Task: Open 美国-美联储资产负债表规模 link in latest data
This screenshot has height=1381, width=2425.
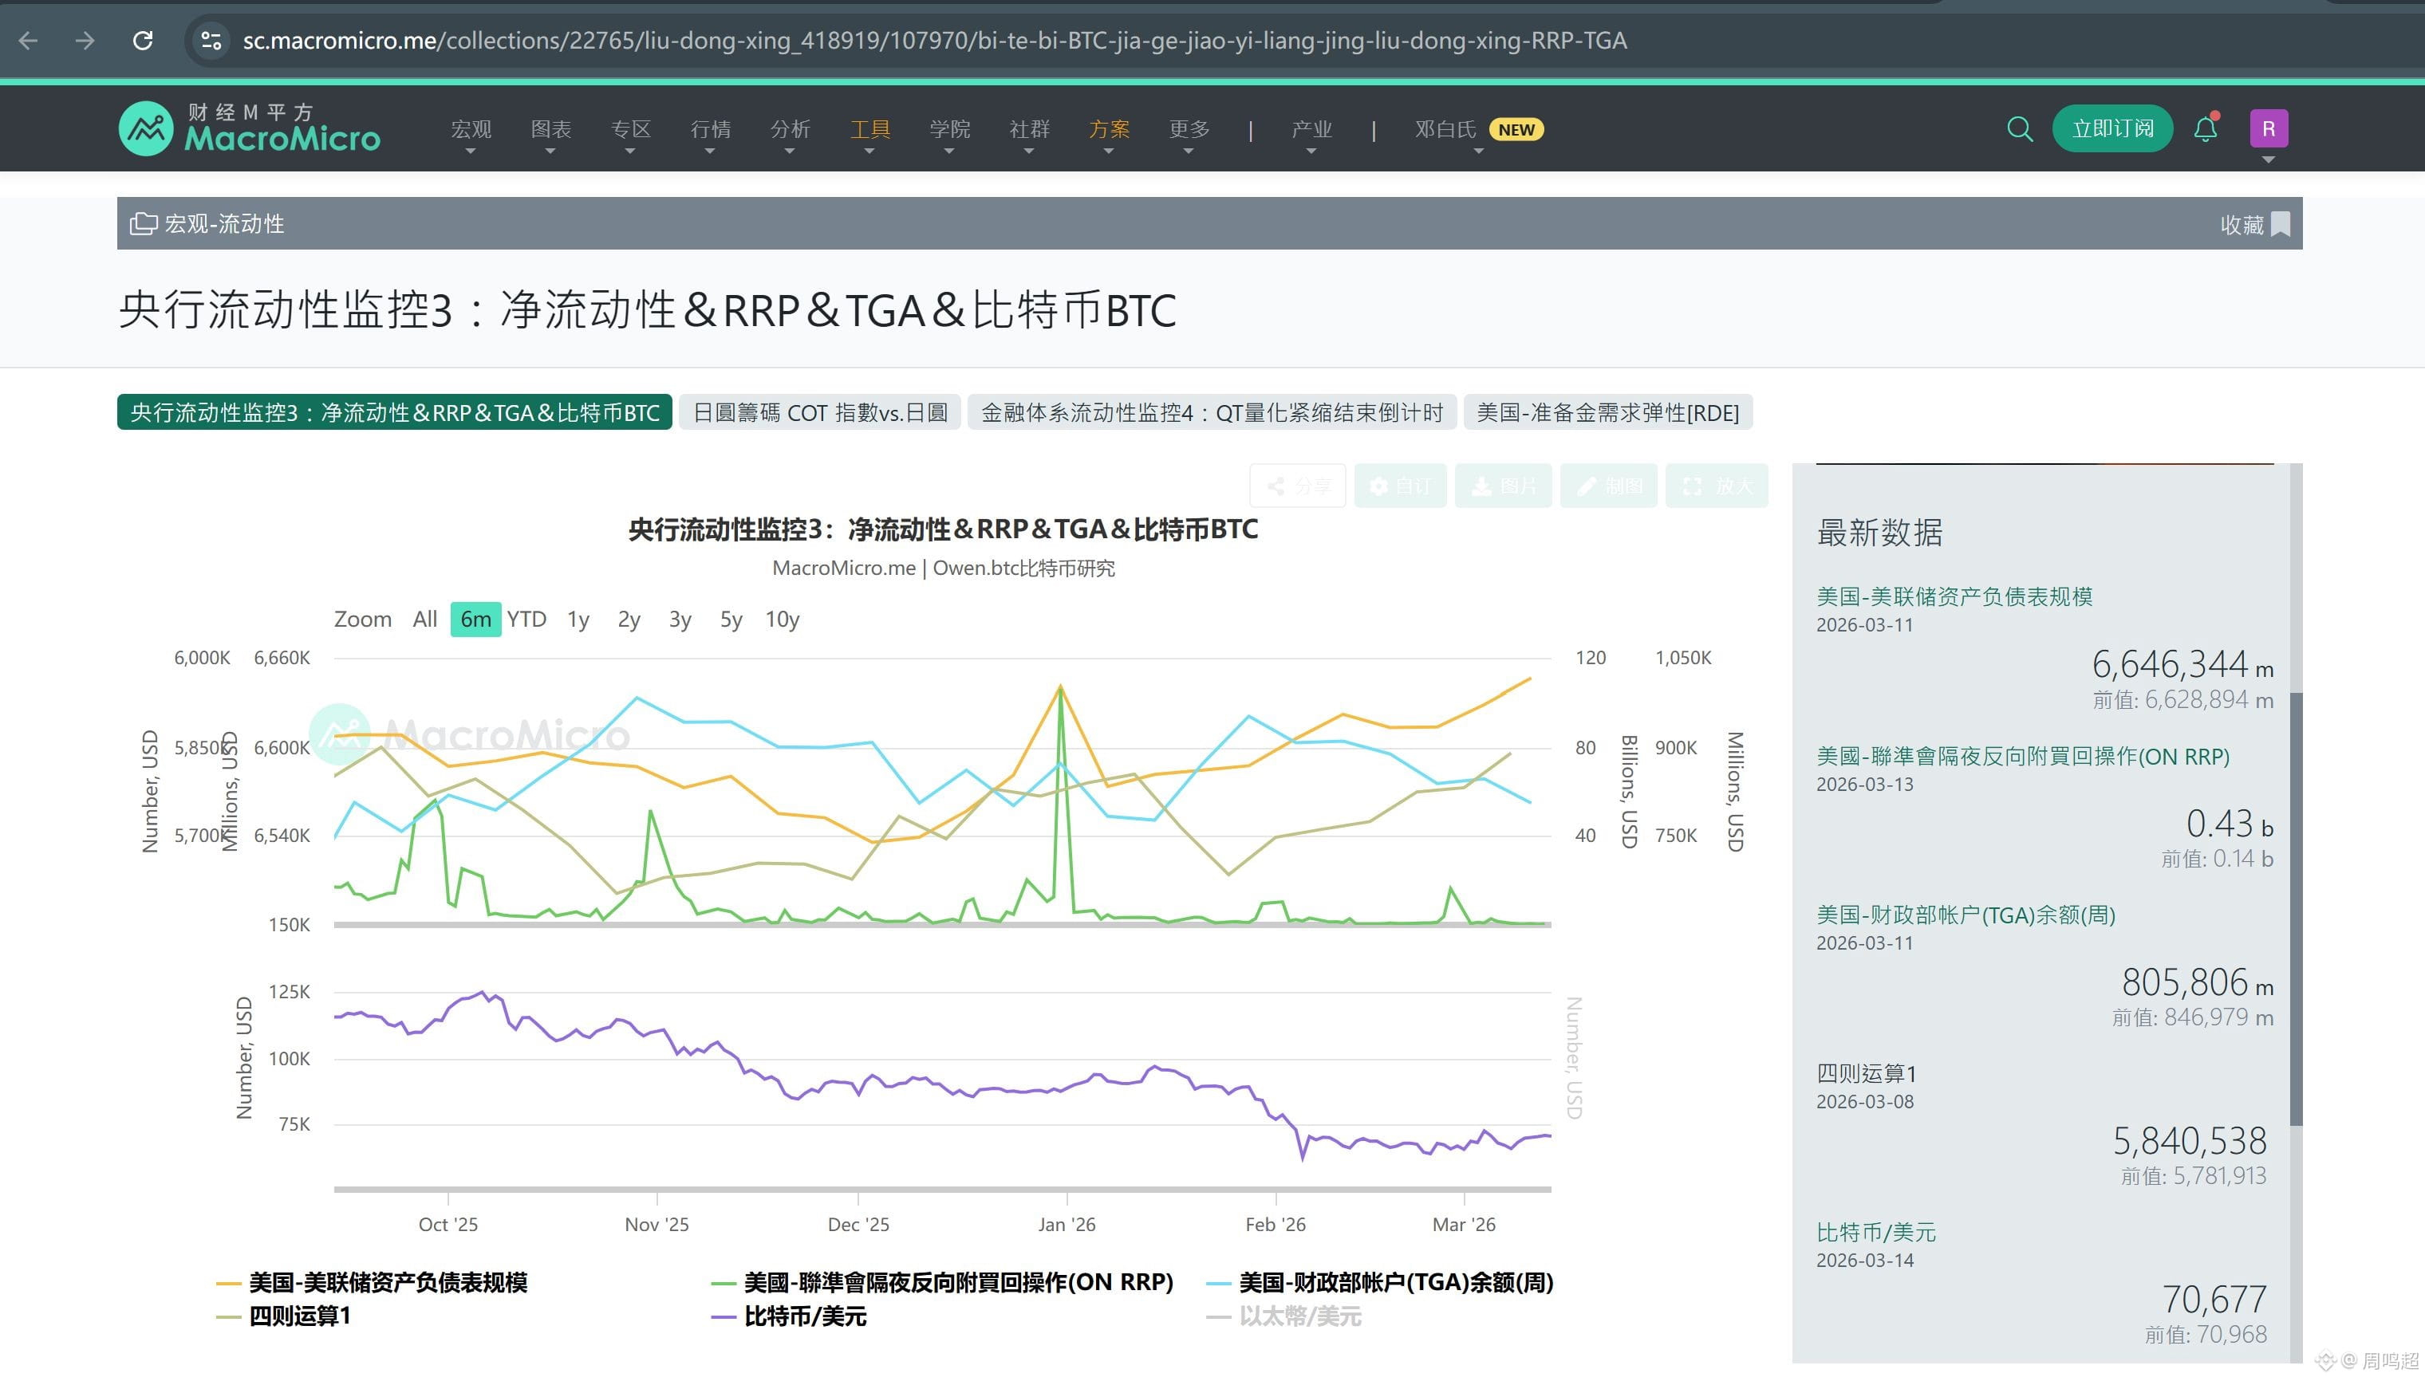Action: [1954, 596]
